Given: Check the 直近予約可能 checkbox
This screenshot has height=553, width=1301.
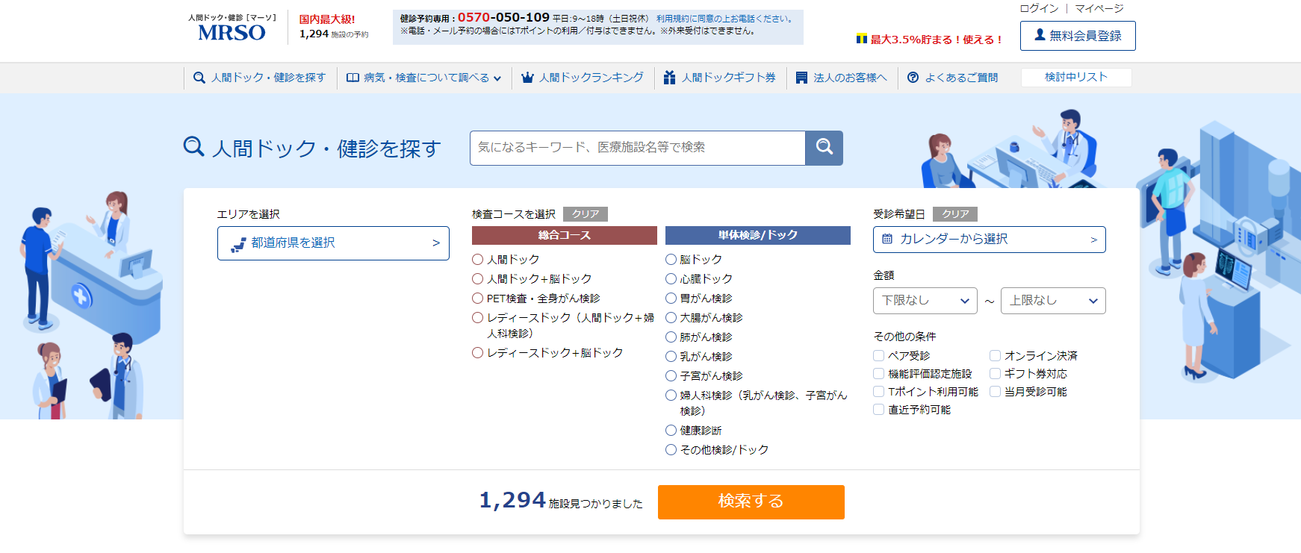Looking at the screenshot, I should click(x=879, y=410).
